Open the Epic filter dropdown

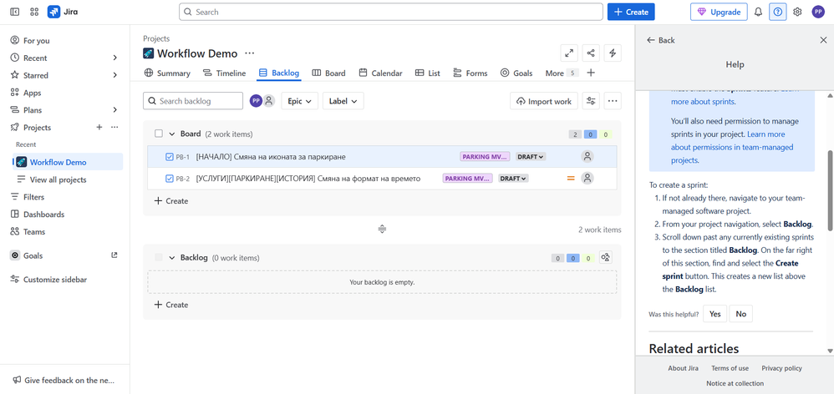[x=299, y=101]
